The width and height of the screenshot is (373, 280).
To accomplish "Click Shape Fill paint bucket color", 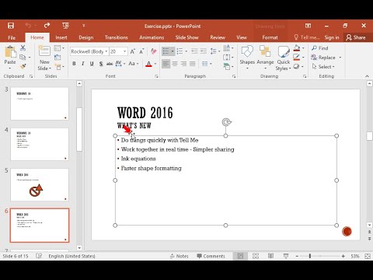I will pyautogui.click(x=297, y=48).
